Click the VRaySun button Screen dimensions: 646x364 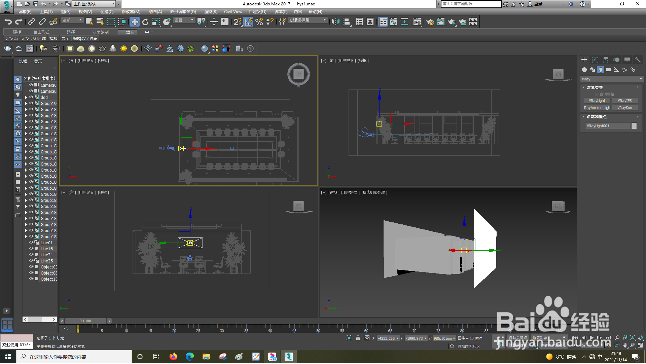(624, 108)
